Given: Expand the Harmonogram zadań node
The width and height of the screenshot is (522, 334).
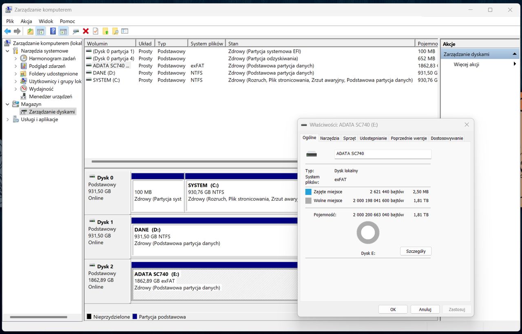Looking at the screenshot, I should point(15,59).
